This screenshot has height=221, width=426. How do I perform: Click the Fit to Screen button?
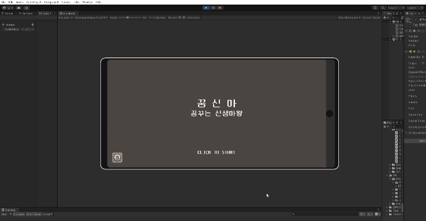(158, 18)
